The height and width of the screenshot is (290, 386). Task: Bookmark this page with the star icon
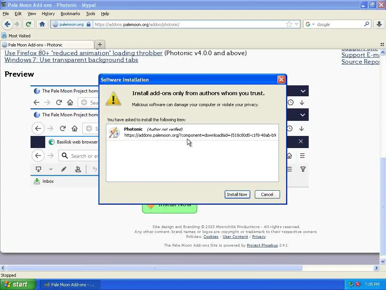pos(289,24)
